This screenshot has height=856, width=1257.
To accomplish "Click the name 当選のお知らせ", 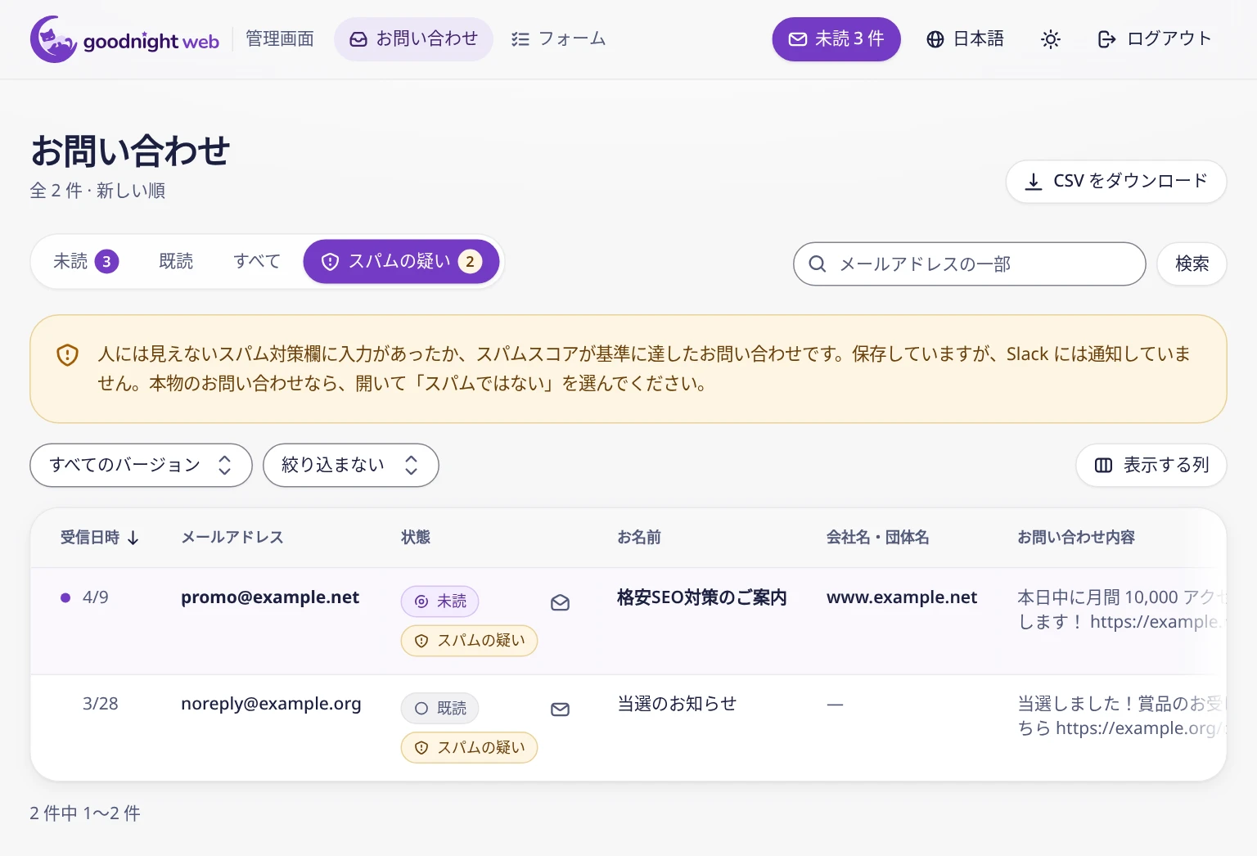I will (677, 704).
